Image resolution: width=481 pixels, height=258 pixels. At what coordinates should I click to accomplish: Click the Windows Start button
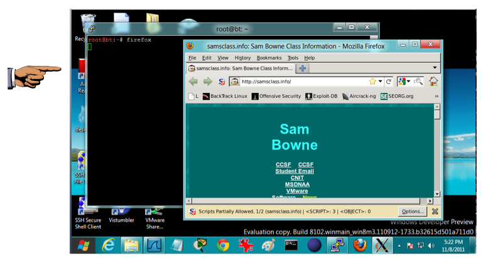[x=83, y=245]
